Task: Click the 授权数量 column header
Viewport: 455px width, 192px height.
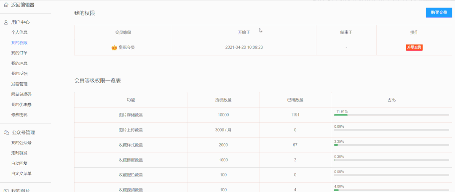Action: (223, 100)
